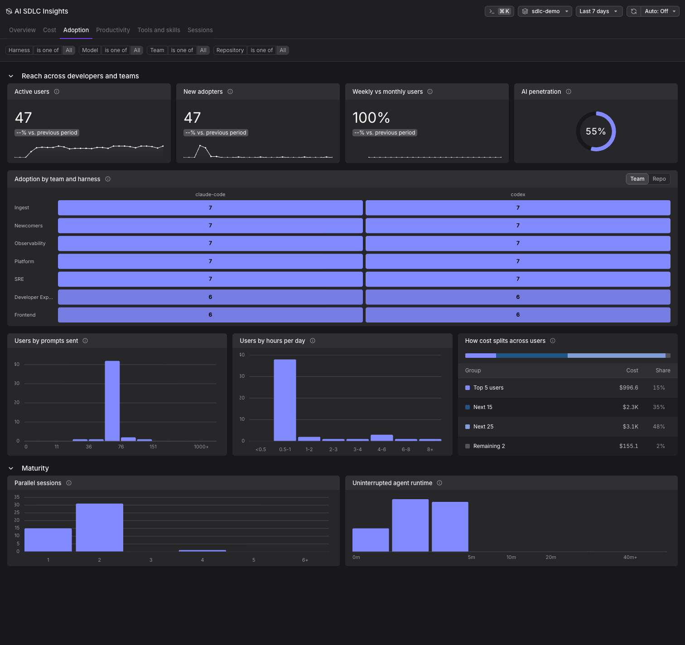This screenshot has width=685, height=645.
Task: Click the 48% share value
Action: pos(659,427)
